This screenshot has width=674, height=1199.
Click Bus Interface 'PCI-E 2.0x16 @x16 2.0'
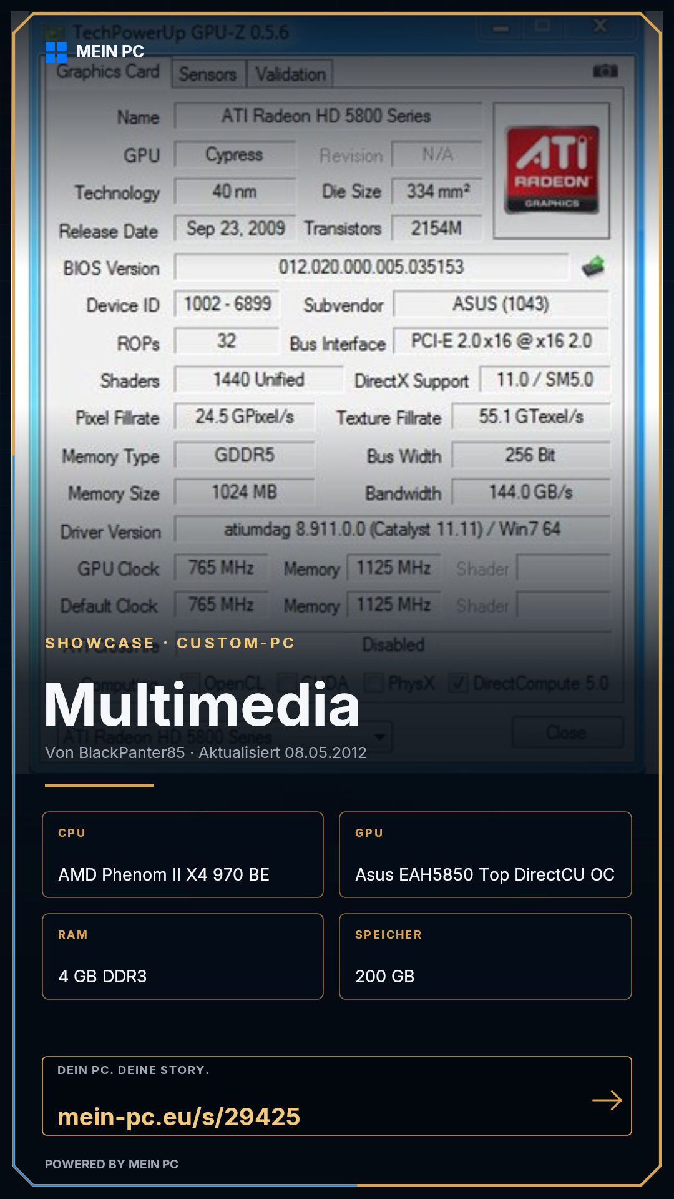(x=501, y=342)
